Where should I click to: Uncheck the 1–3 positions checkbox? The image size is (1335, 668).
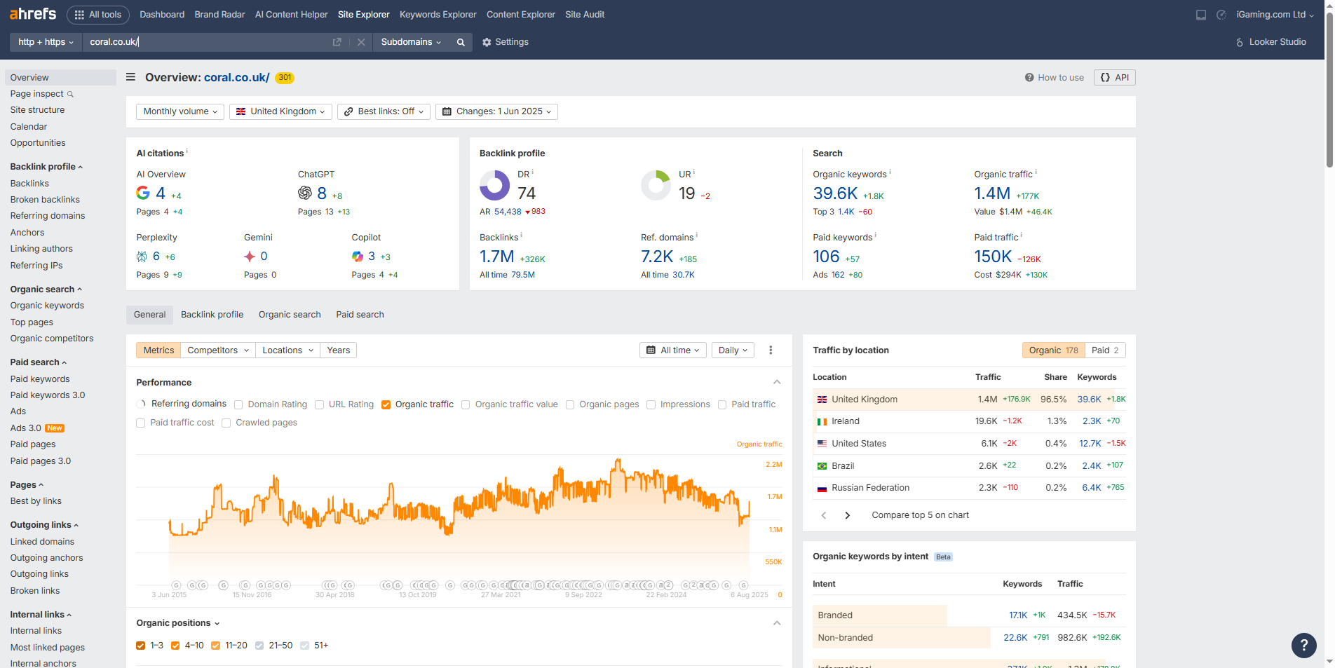(141, 646)
